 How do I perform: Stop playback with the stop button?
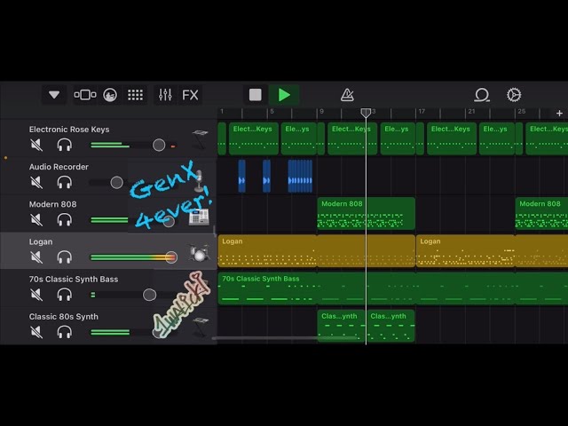point(256,95)
